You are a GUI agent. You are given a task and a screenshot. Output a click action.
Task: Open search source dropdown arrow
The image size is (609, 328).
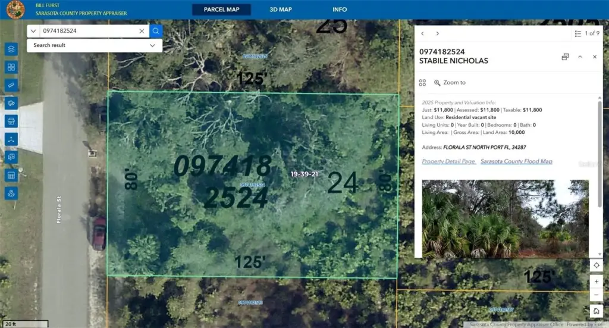click(x=34, y=31)
